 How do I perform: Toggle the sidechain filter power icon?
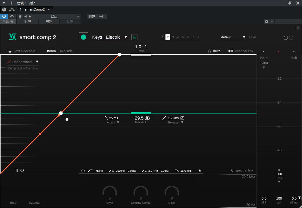(83, 171)
